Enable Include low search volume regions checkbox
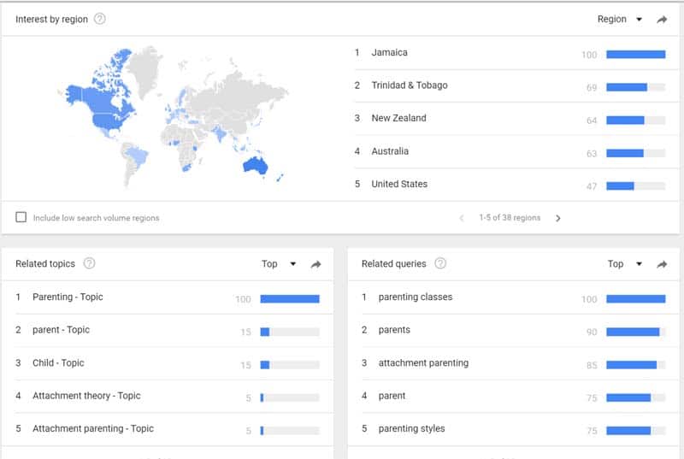 click(21, 217)
